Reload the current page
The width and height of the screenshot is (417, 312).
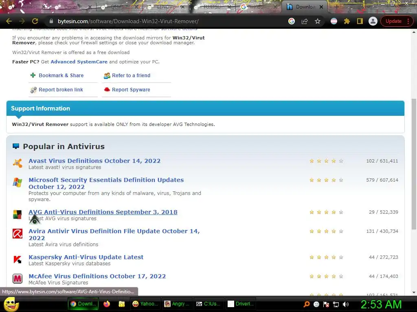[x=35, y=21]
